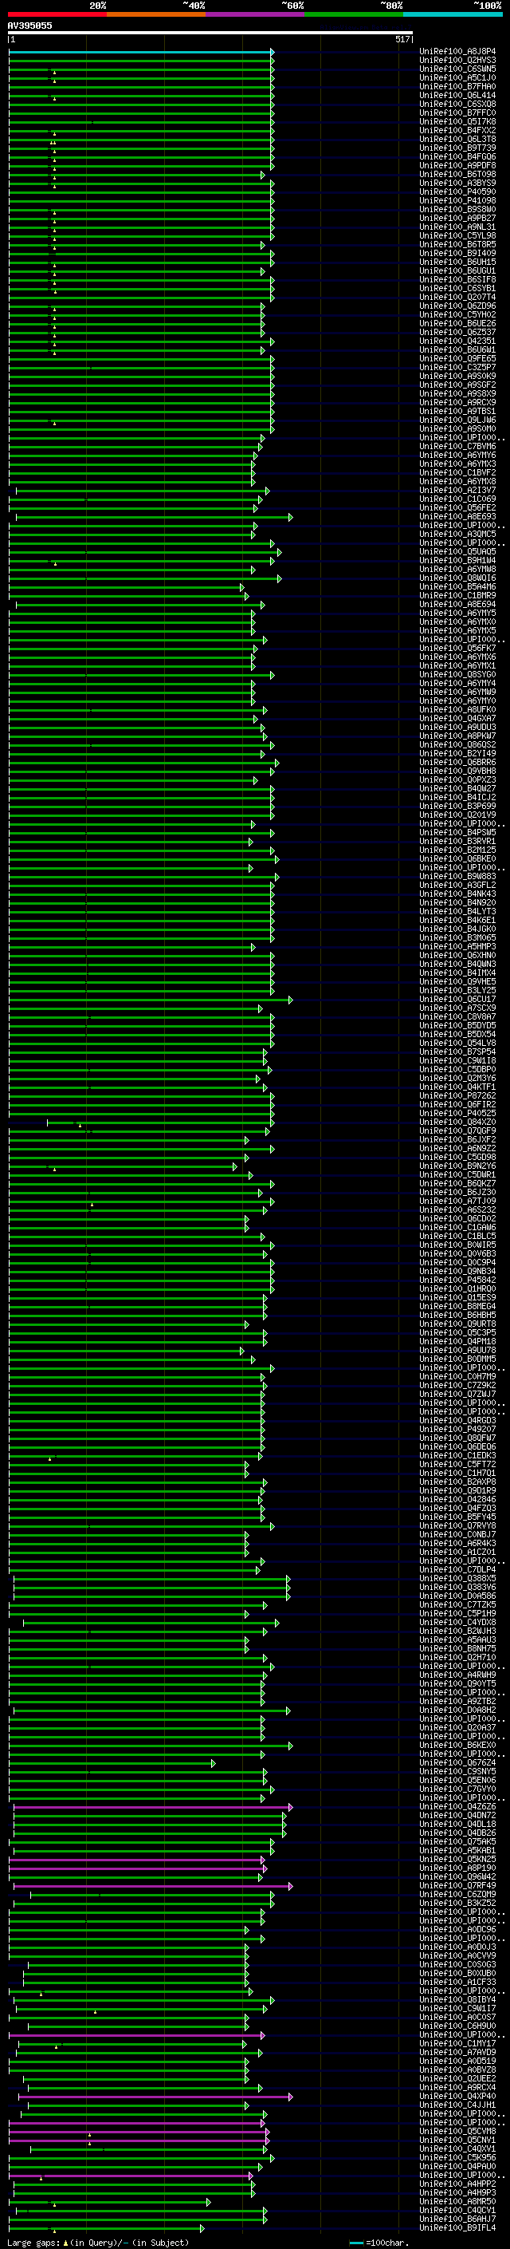Click purple alignment bar of UniRef100_Q4Z6Z6
The image size is (510, 2249).
click(152, 1807)
